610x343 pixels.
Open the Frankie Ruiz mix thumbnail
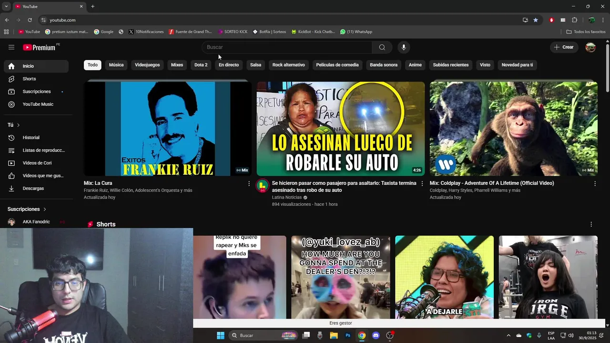(x=168, y=129)
